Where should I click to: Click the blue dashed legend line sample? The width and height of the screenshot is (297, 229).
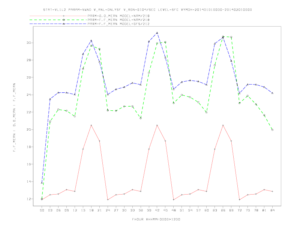58,24
